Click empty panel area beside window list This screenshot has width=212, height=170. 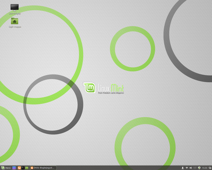tap(118, 168)
